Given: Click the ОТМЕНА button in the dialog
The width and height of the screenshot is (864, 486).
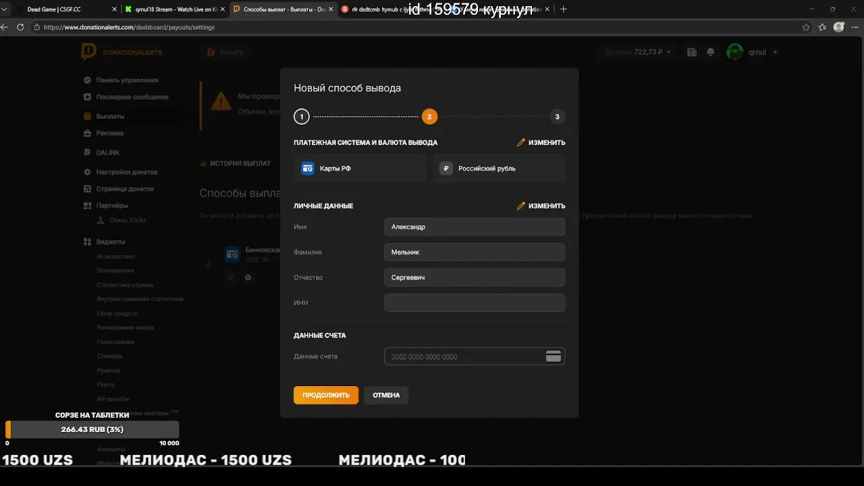Looking at the screenshot, I should click(386, 395).
